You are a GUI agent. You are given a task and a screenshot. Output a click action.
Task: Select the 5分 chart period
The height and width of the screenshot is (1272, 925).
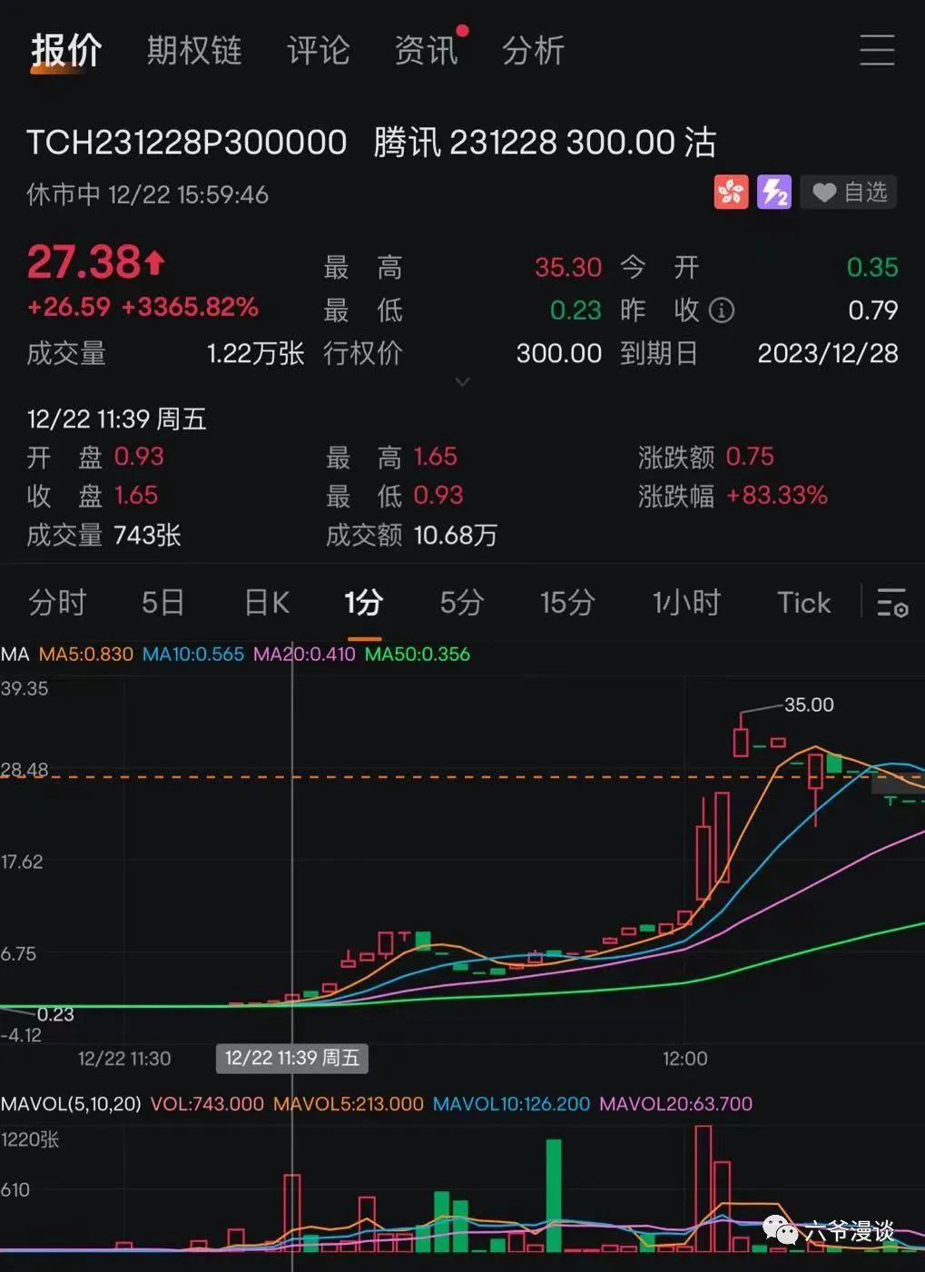tap(461, 603)
